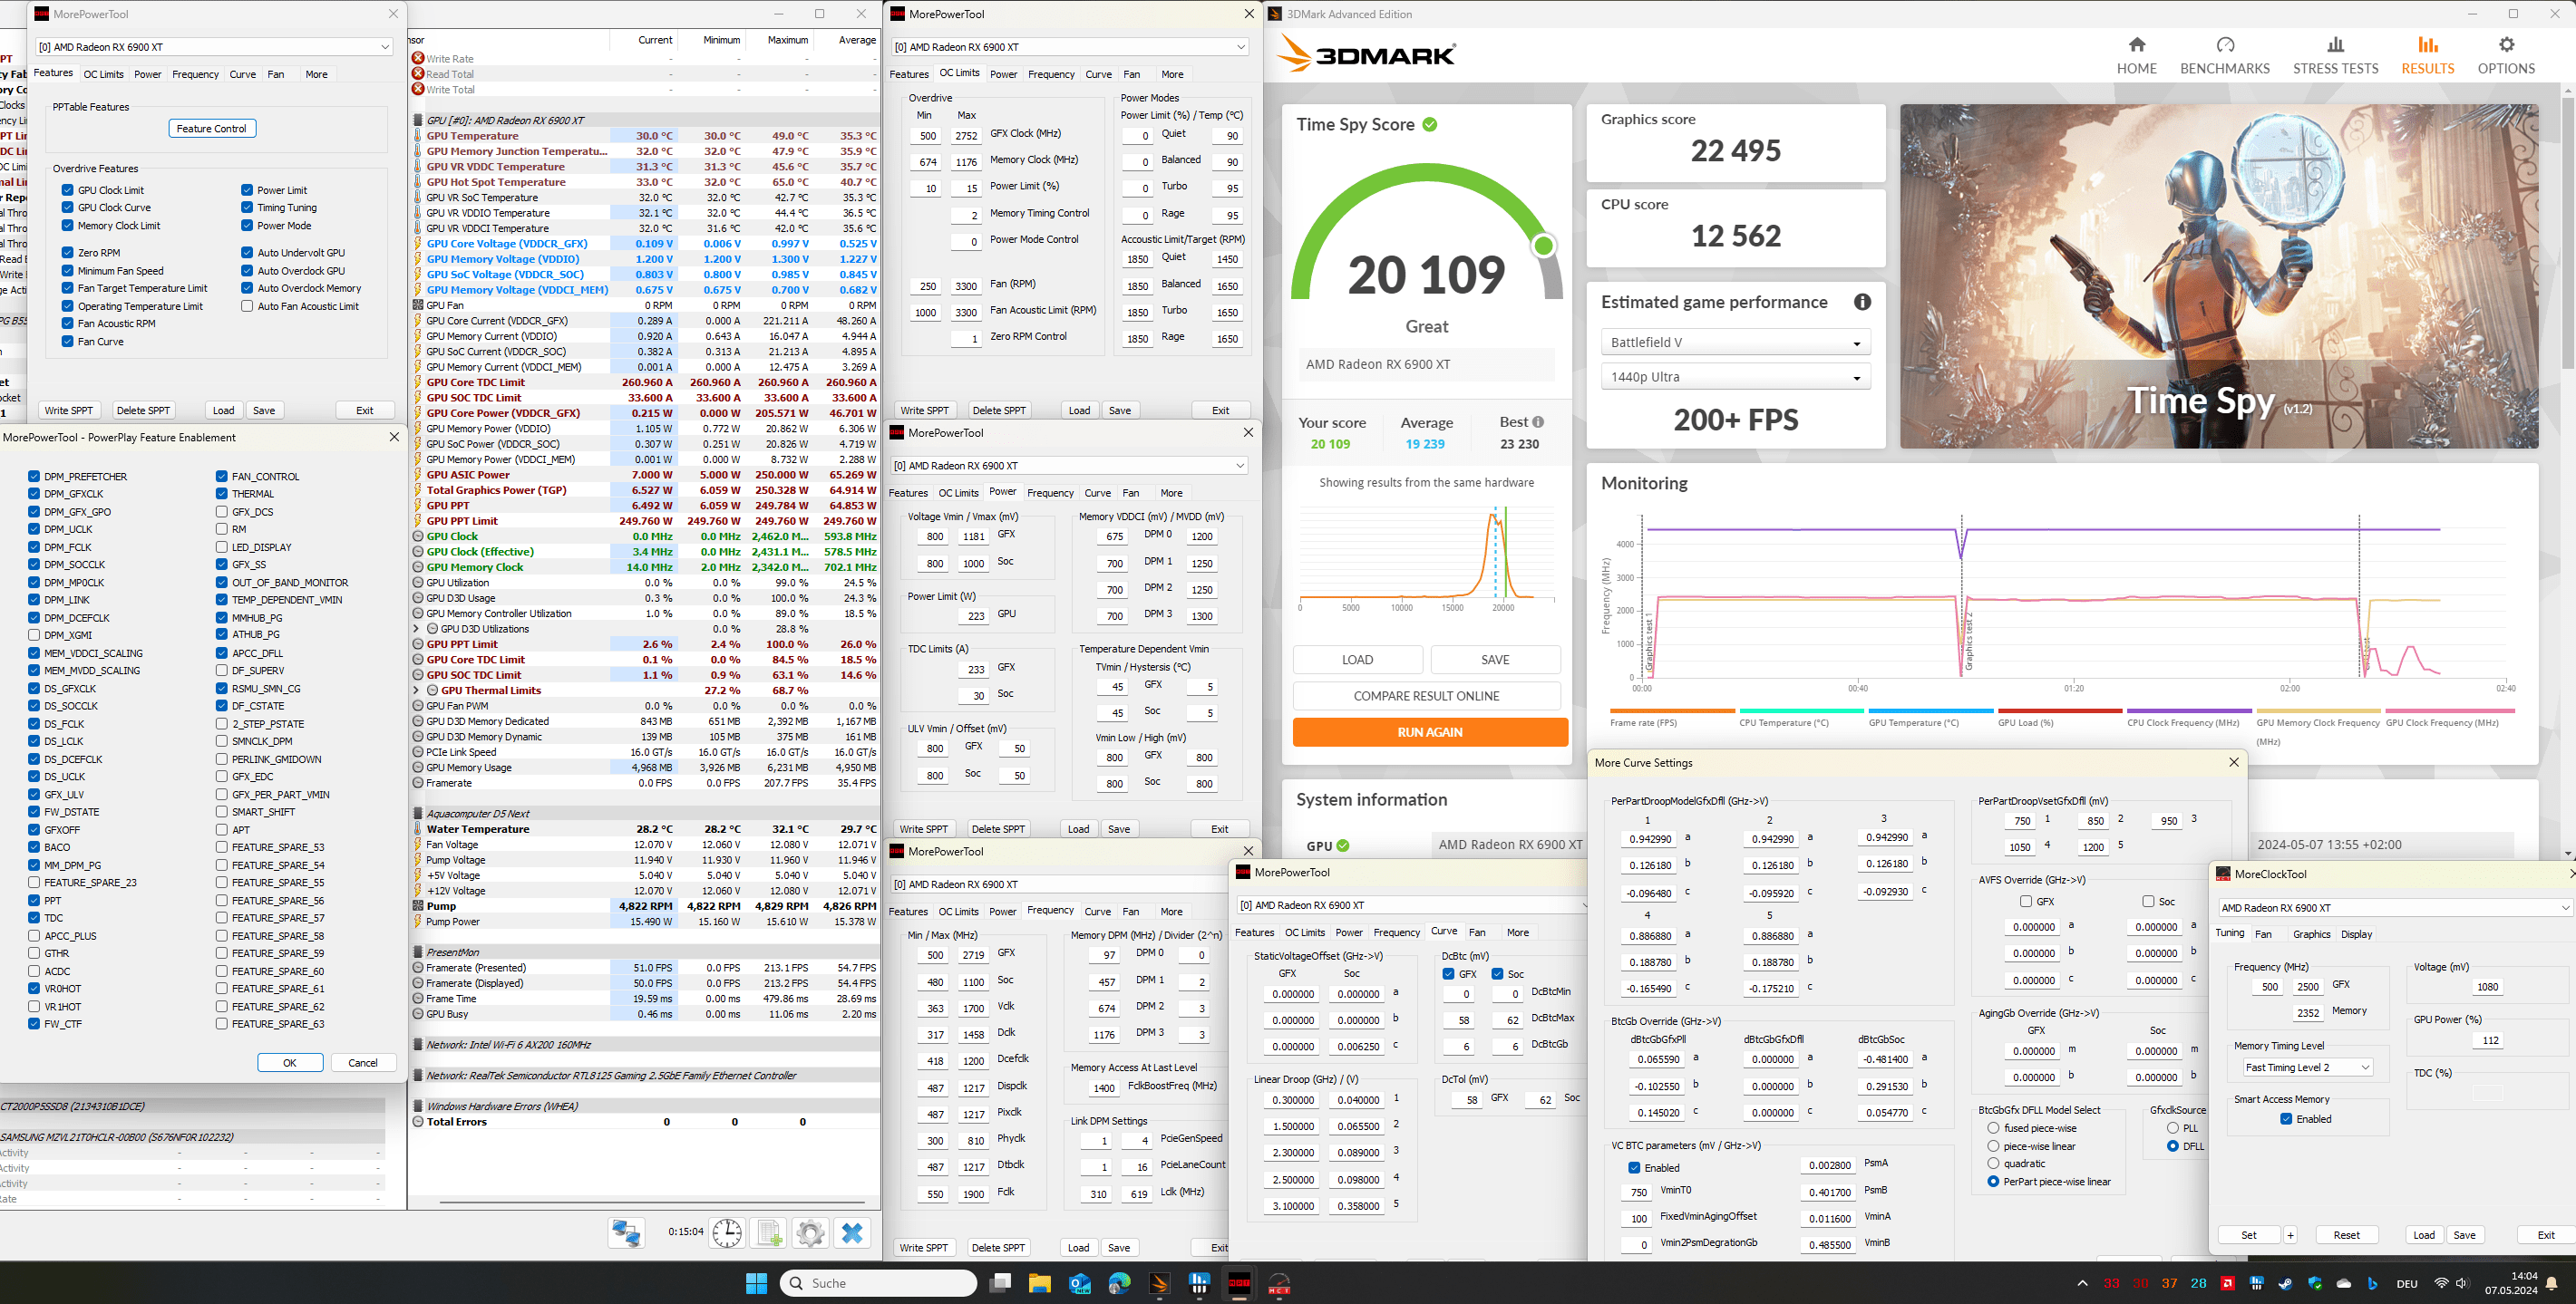2576x1304 pixels.
Task: Go to 3DMark Stress Tests section
Action: tap(2335, 55)
